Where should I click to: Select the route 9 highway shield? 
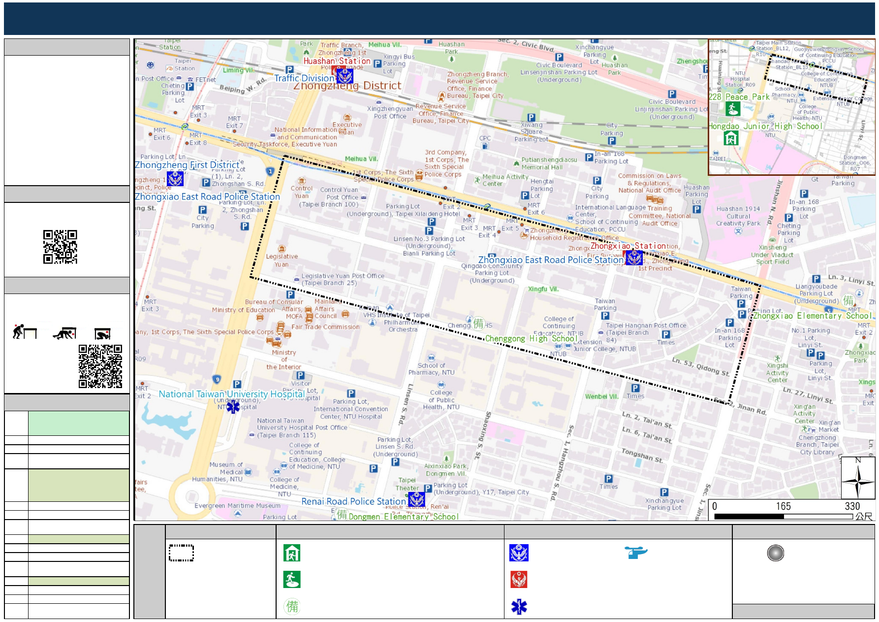[217, 379]
